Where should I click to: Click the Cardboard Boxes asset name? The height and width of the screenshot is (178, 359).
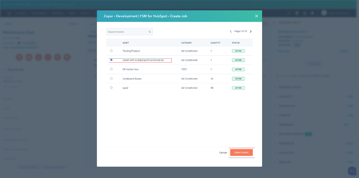coord(132,79)
